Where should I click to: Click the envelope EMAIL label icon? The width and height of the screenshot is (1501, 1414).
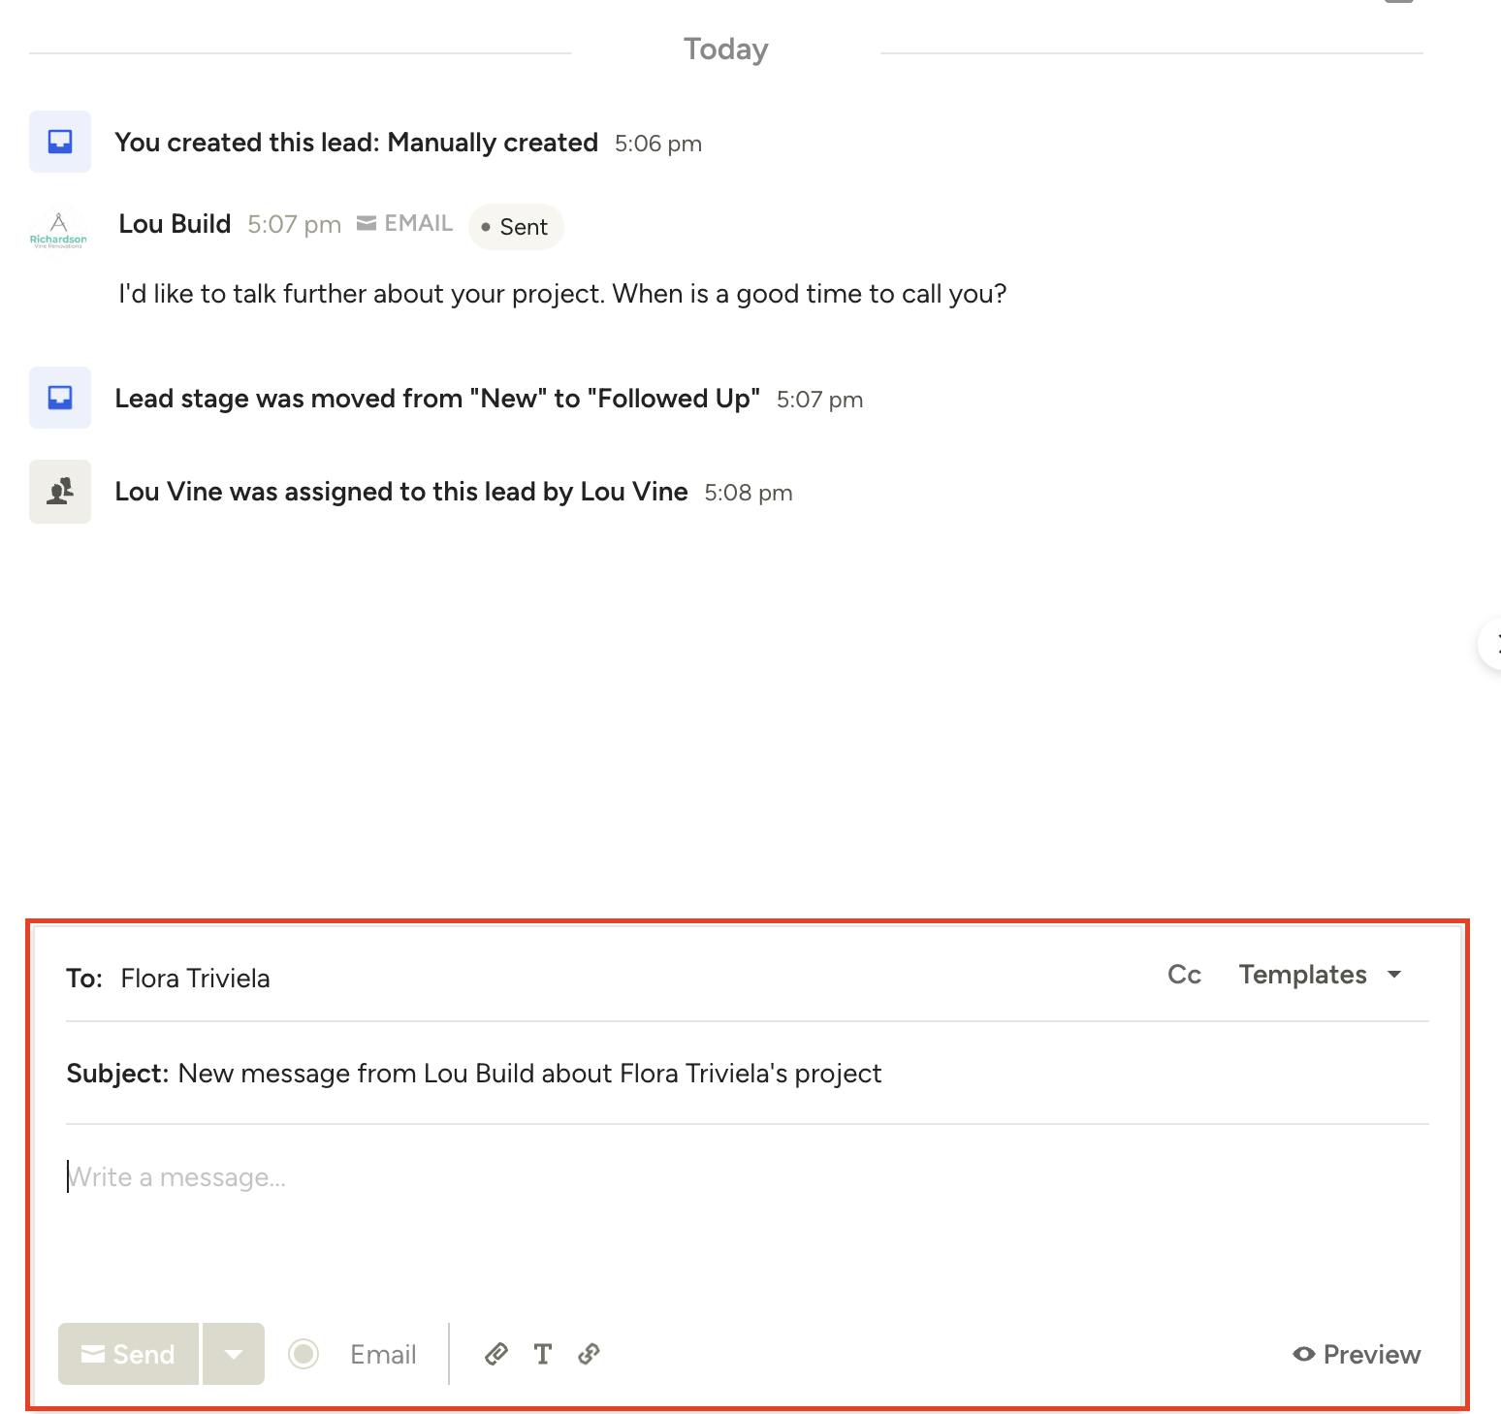(x=367, y=224)
